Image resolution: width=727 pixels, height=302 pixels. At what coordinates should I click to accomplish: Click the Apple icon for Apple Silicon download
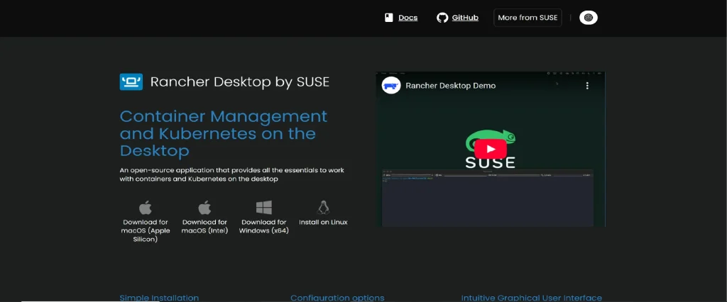145,208
